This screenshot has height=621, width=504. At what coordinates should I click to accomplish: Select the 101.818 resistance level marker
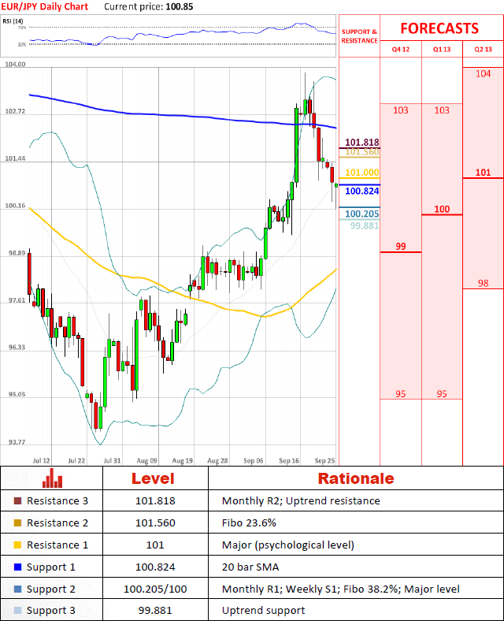(x=361, y=143)
